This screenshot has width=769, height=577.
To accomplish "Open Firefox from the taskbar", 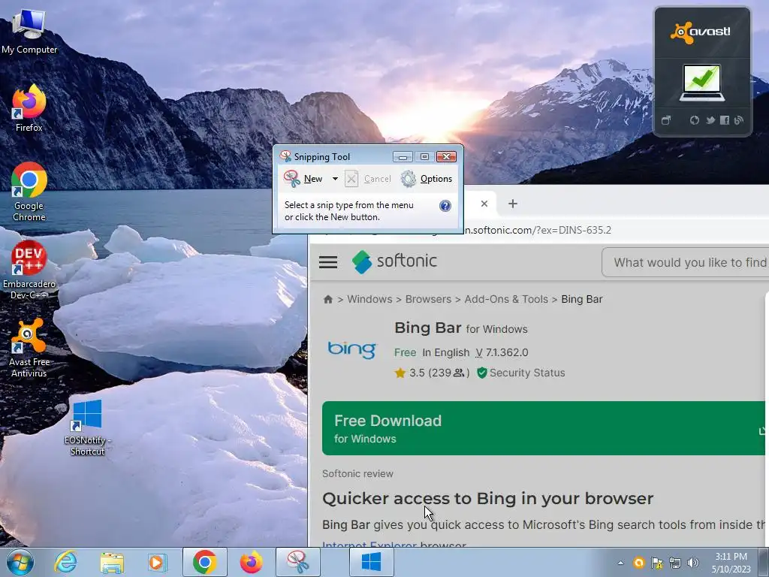I will (x=251, y=562).
